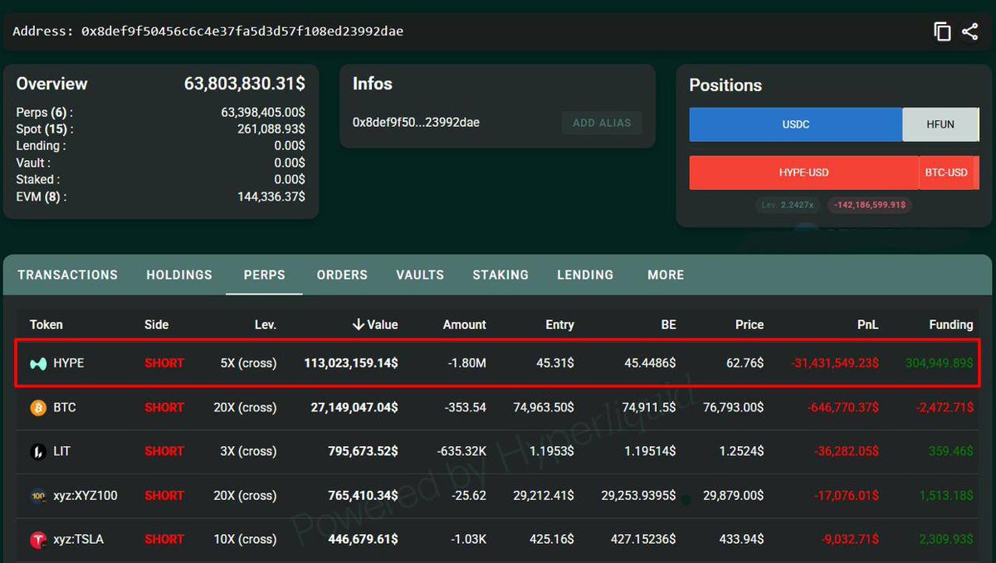Screen dimensions: 996x563
Task: Sort by Value column arrow
Action: click(x=359, y=324)
